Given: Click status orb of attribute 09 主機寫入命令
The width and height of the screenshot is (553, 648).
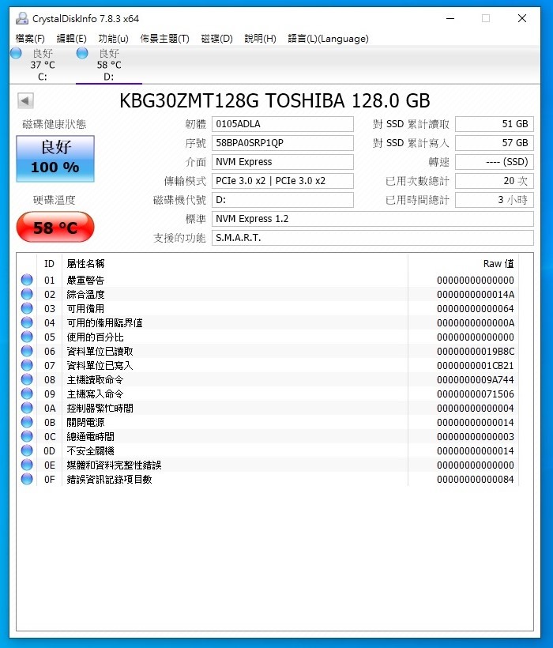Looking at the screenshot, I should 27,394.
